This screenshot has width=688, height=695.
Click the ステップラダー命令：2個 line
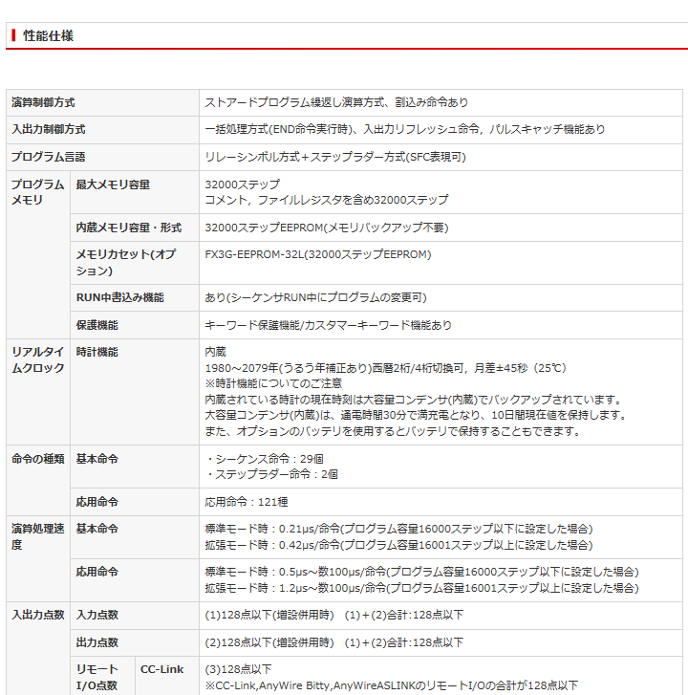[271, 474]
